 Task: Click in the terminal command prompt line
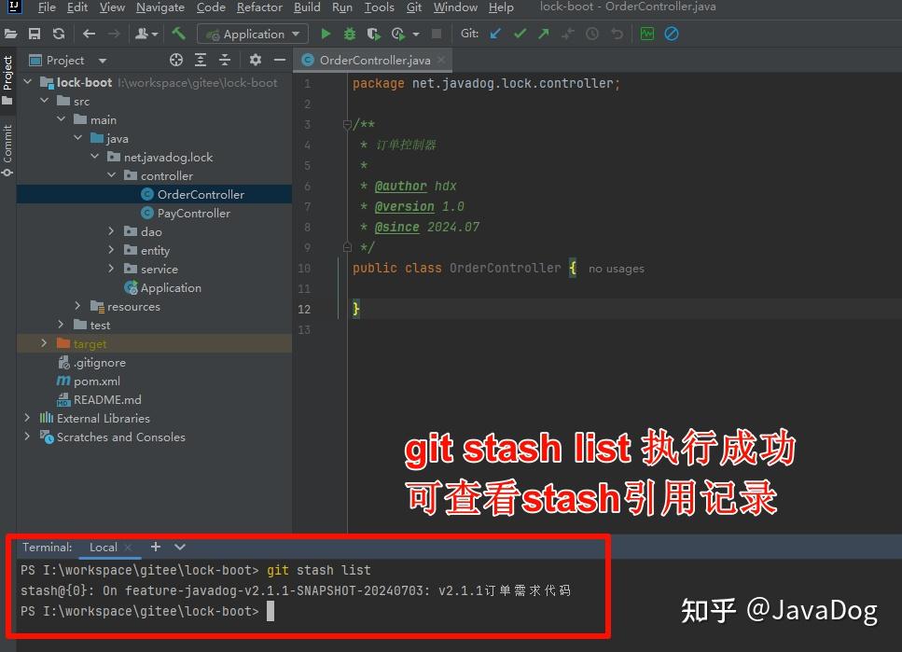pyautogui.click(x=271, y=611)
